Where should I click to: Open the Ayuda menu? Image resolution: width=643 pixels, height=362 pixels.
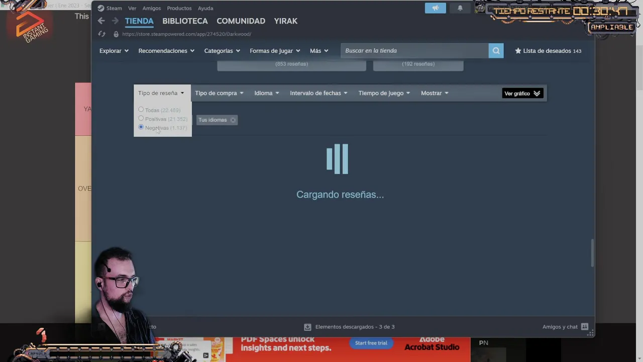click(x=205, y=8)
